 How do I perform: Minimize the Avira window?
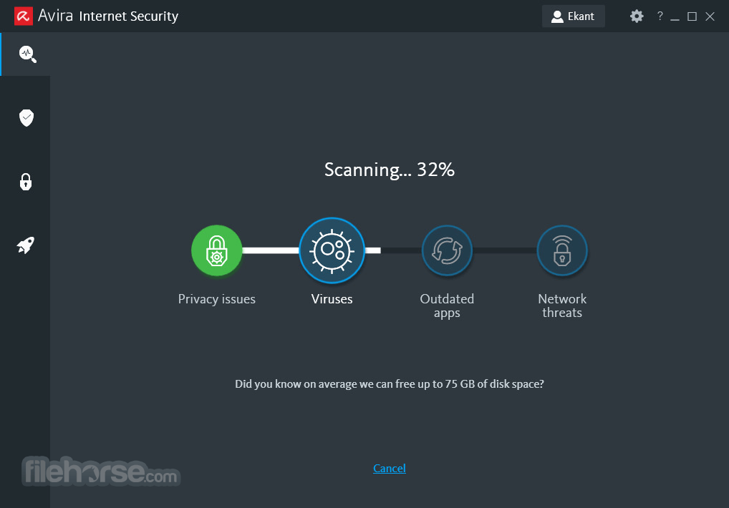point(675,16)
